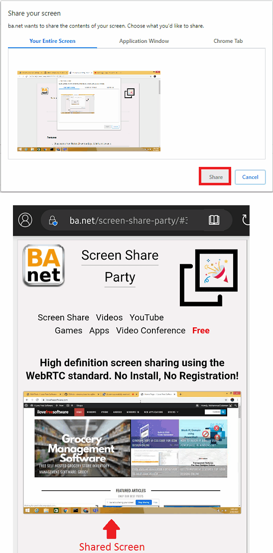Viewport: 273px width, 553px height.
Task: Click the BA net logo
Action: pos(44,266)
